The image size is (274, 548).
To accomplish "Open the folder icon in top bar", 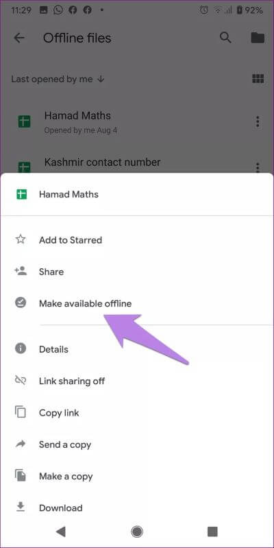I will (258, 38).
